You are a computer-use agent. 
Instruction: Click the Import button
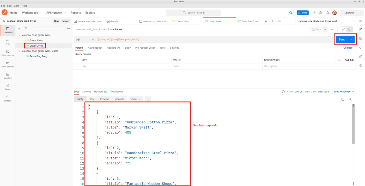click(x=66, y=21)
